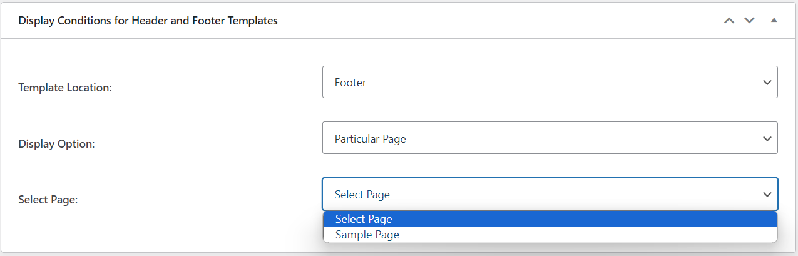Click the "Select Page:" field label
This screenshot has height=256, width=798.
(x=48, y=200)
